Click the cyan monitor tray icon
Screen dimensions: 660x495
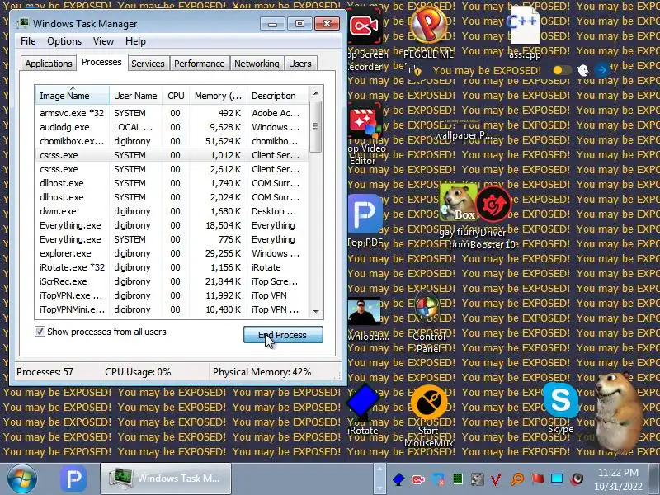tap(557, 478)
